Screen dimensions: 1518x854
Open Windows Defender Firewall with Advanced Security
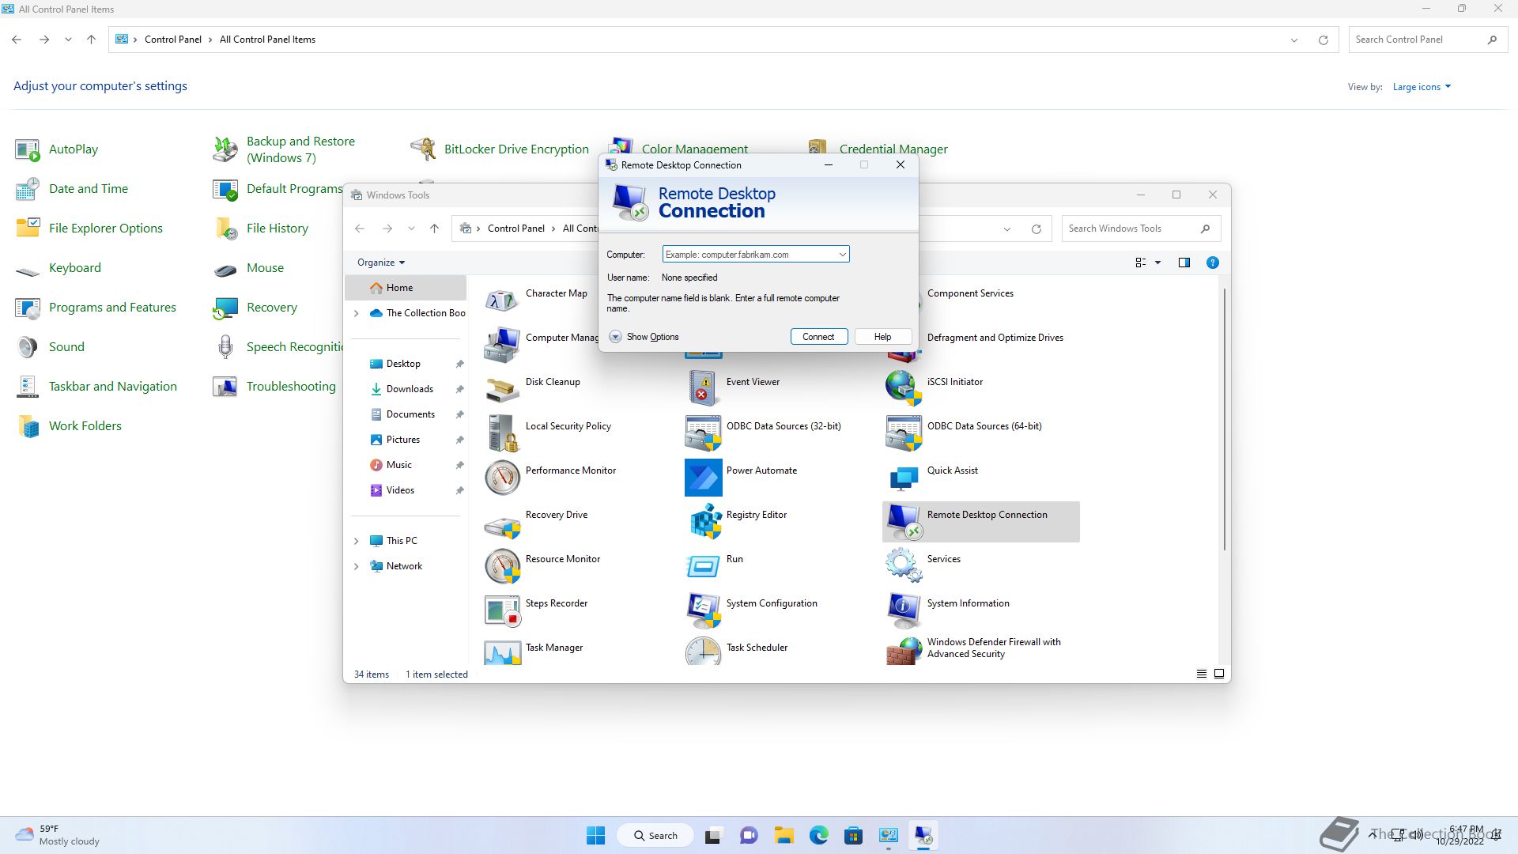pos(974,650)
